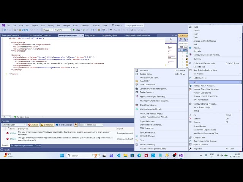The image size is (243, 182).
Task: Click No issues found status indicator
Action: coord(22,117)
